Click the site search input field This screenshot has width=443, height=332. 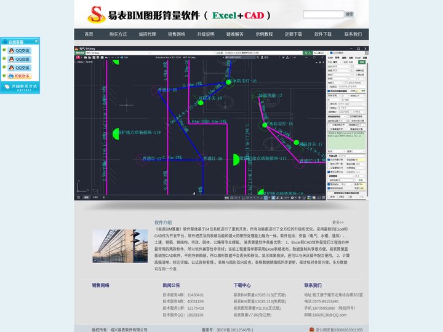[x=323, y=14]
